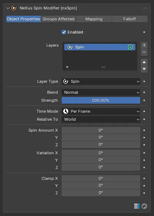Click the Variation X animate dot
Image resolution: width=154 pixels, height=216 pixels.
click(x=144, y=153)
